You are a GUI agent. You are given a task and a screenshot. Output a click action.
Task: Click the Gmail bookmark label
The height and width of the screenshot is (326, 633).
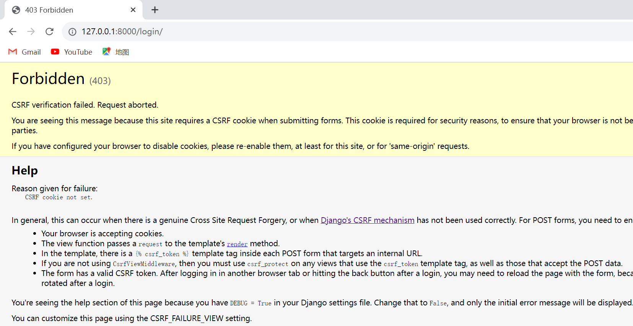tap(31, 52)
